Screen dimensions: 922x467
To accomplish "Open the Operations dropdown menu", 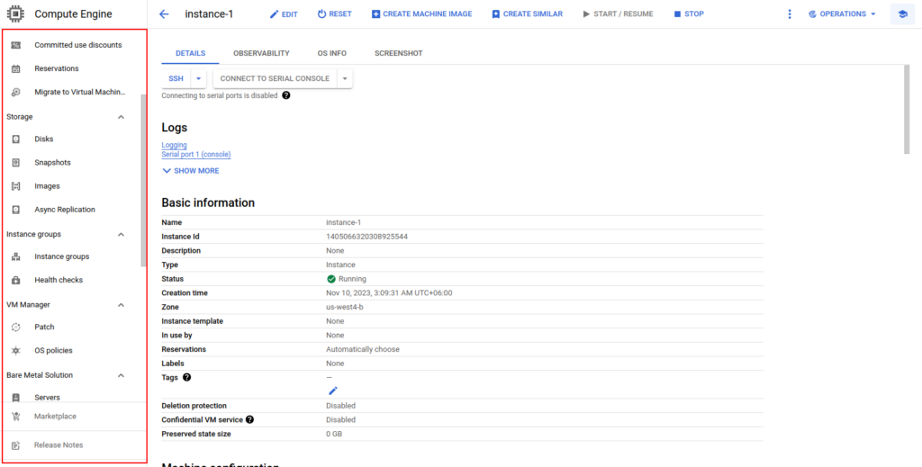I will 842,14.
